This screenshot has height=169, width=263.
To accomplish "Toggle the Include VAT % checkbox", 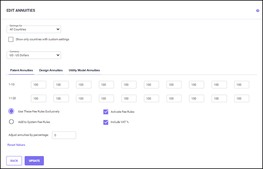I will 106,122.
